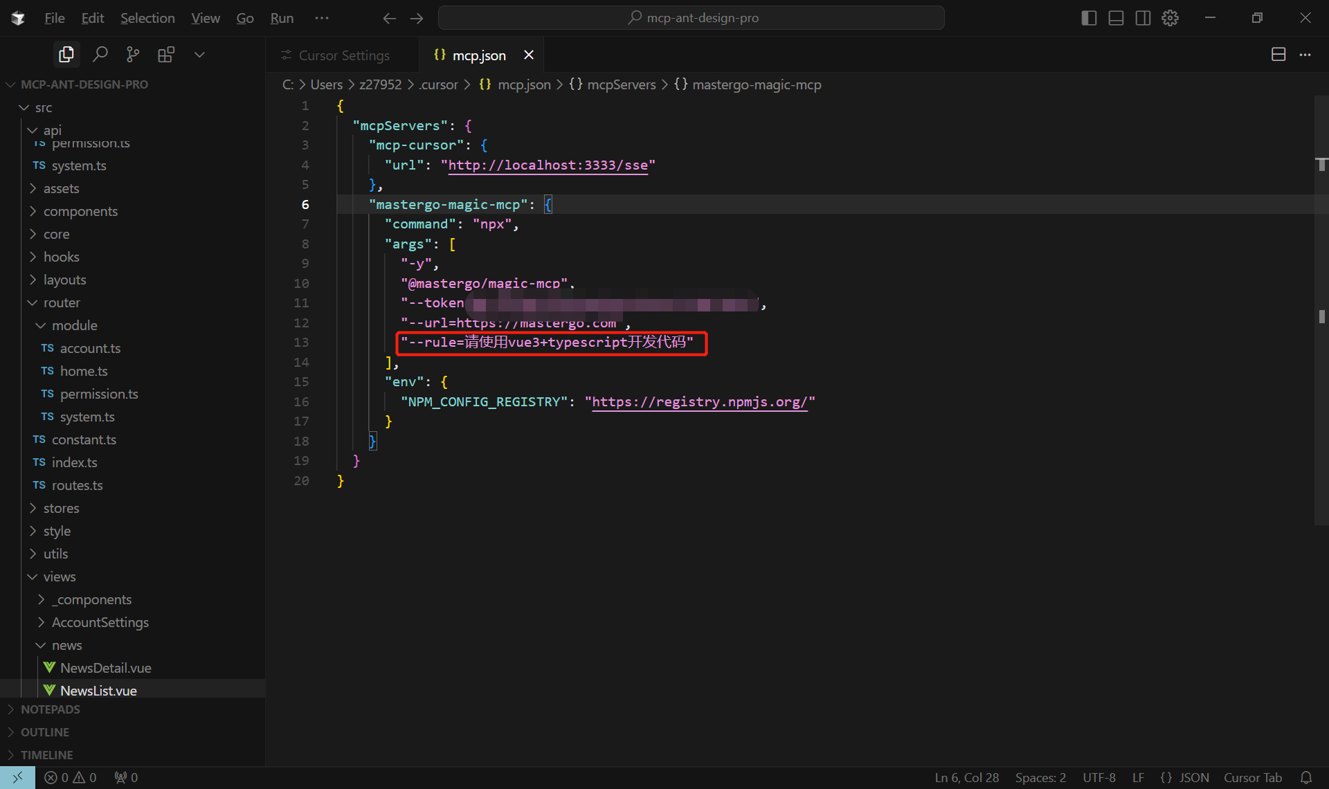The height and width of the screenshot is (789, 1329).
Task: Go back in navigation history
Action: 389,18
